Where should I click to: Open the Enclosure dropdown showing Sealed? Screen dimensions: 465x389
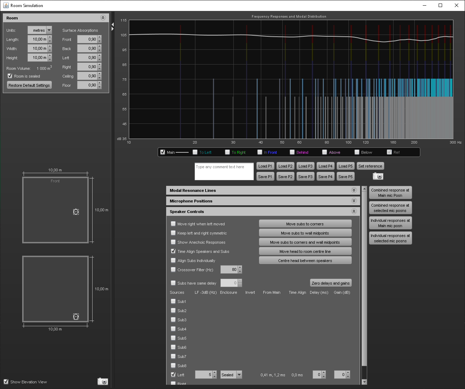pyautogui.click(x=239, y=375)
